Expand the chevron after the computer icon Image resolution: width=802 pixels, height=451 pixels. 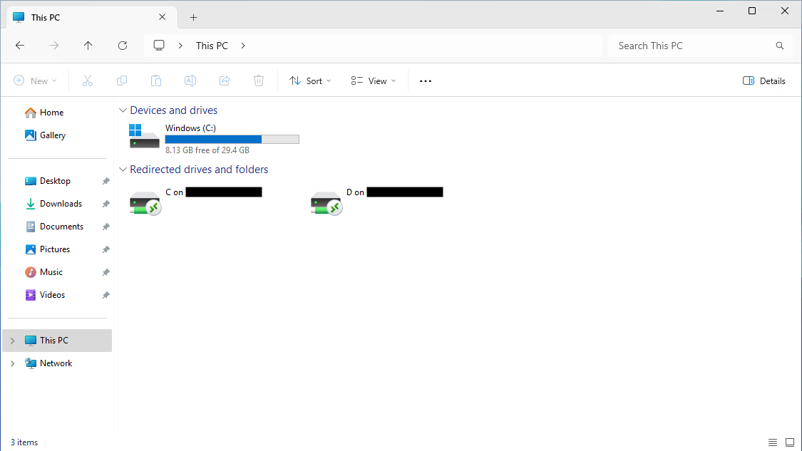click(x=180, y=46)
